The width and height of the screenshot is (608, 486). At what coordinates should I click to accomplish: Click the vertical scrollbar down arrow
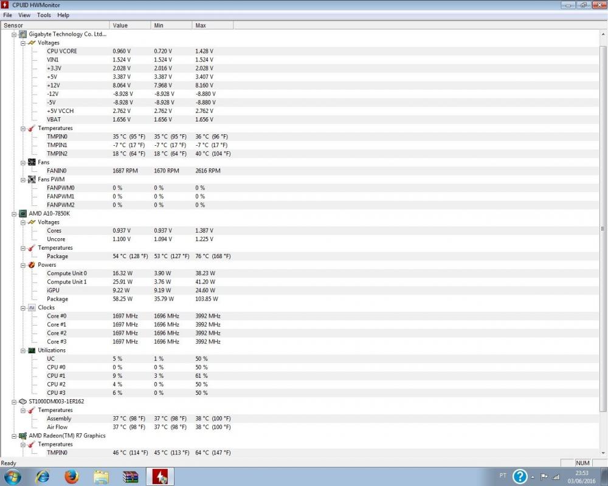pos(603,453)
